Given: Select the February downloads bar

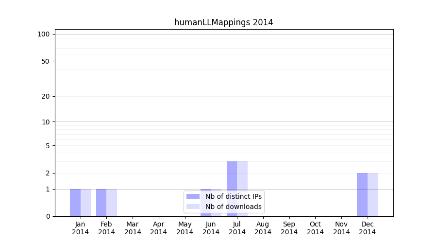Looking at the screenshot, I should (x=112, y=203).
